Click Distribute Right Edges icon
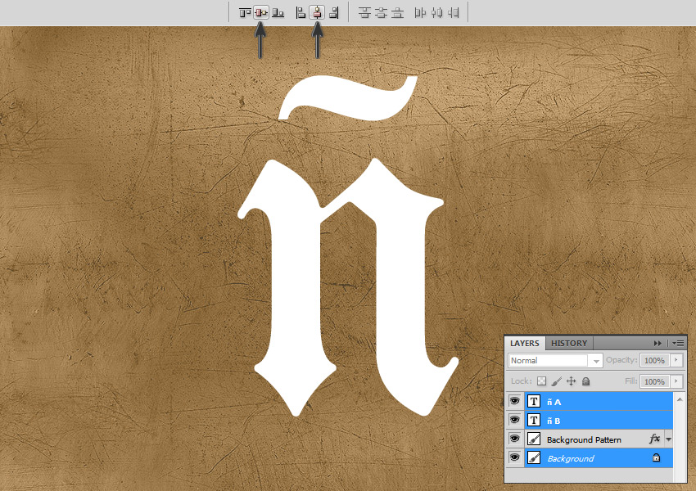This screenshot has width=696, height=491. coord(453,13)
